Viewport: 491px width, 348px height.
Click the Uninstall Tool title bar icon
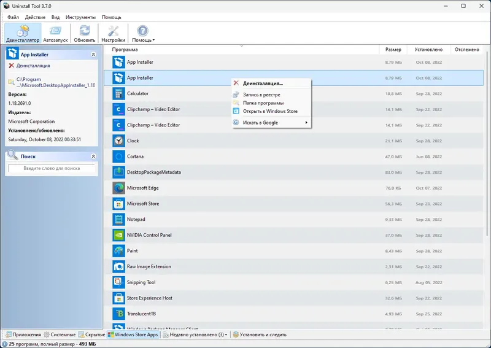[x=6, y=6]
